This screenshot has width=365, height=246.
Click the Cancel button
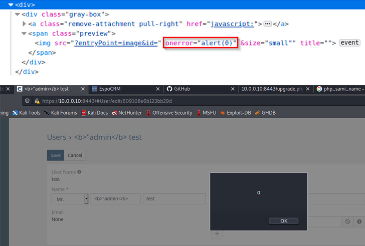(75, 155)
